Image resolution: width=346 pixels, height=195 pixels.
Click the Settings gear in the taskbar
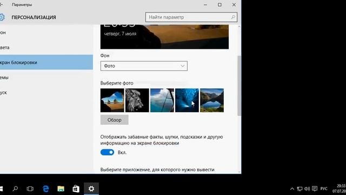pos(91,188)
